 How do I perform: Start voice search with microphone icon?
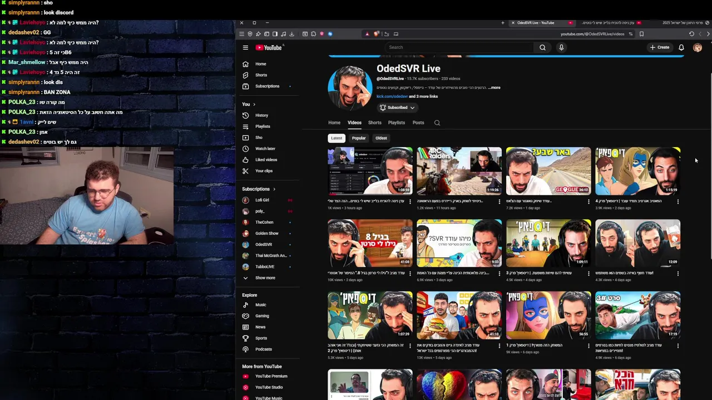(561, 47)
